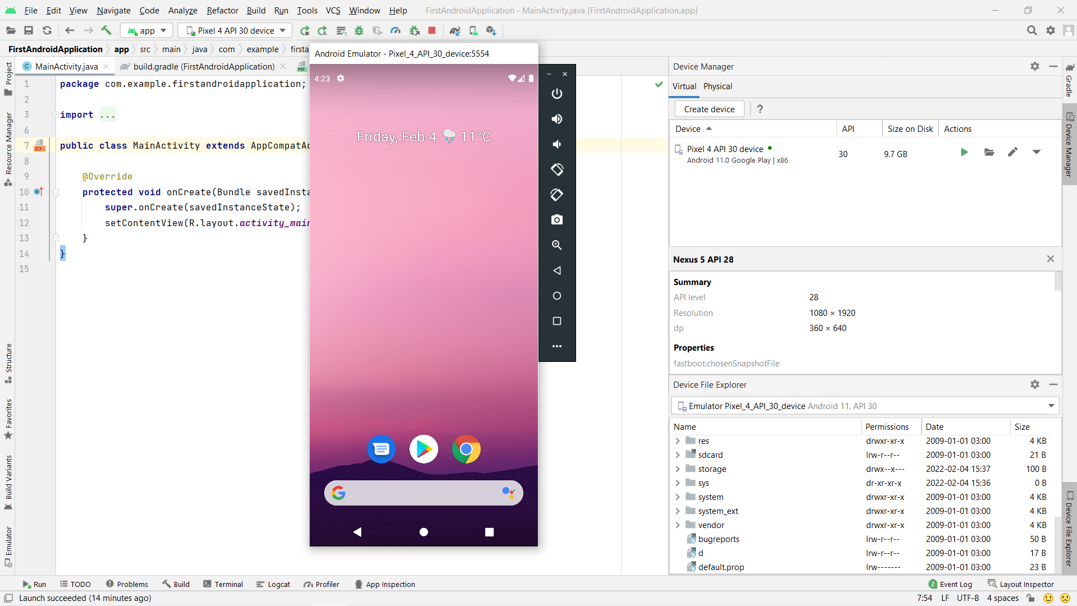The width and height of the screenshot is (1077, 606).
Task: Expand the system folder
Action: coord(678,497)
